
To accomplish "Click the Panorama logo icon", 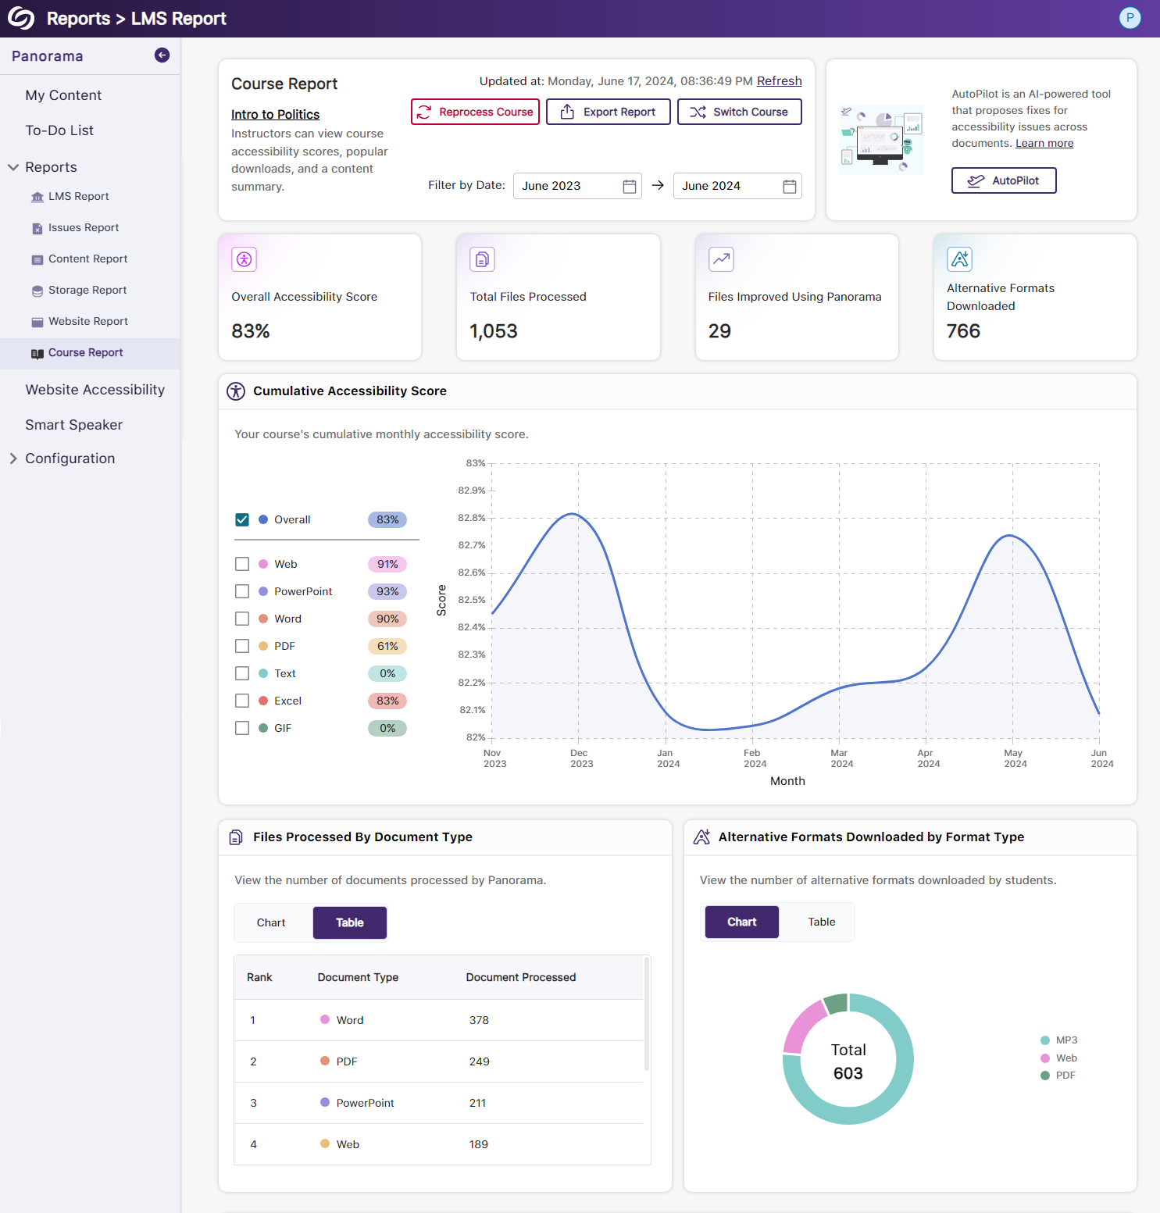I will [x=21, y=18].
